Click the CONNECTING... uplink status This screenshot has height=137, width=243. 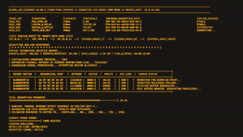click(x=206, y=30)
